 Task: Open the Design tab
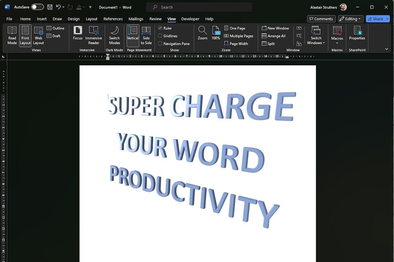[x=74, y=19]
